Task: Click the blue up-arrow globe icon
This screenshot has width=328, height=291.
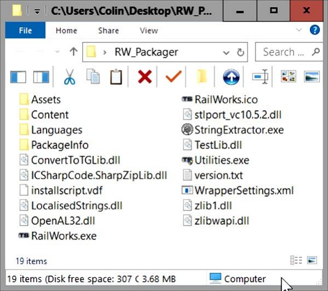Action: pyautogui.click(x=231, y=77)
